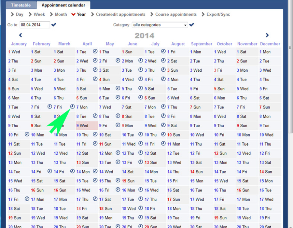Viewport: 293px width, 228px height.
Task: Go to next year 2015
Action: point(267,35)
